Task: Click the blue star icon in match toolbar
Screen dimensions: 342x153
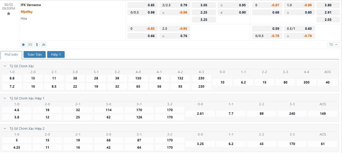Action: [x=23, y=44]
